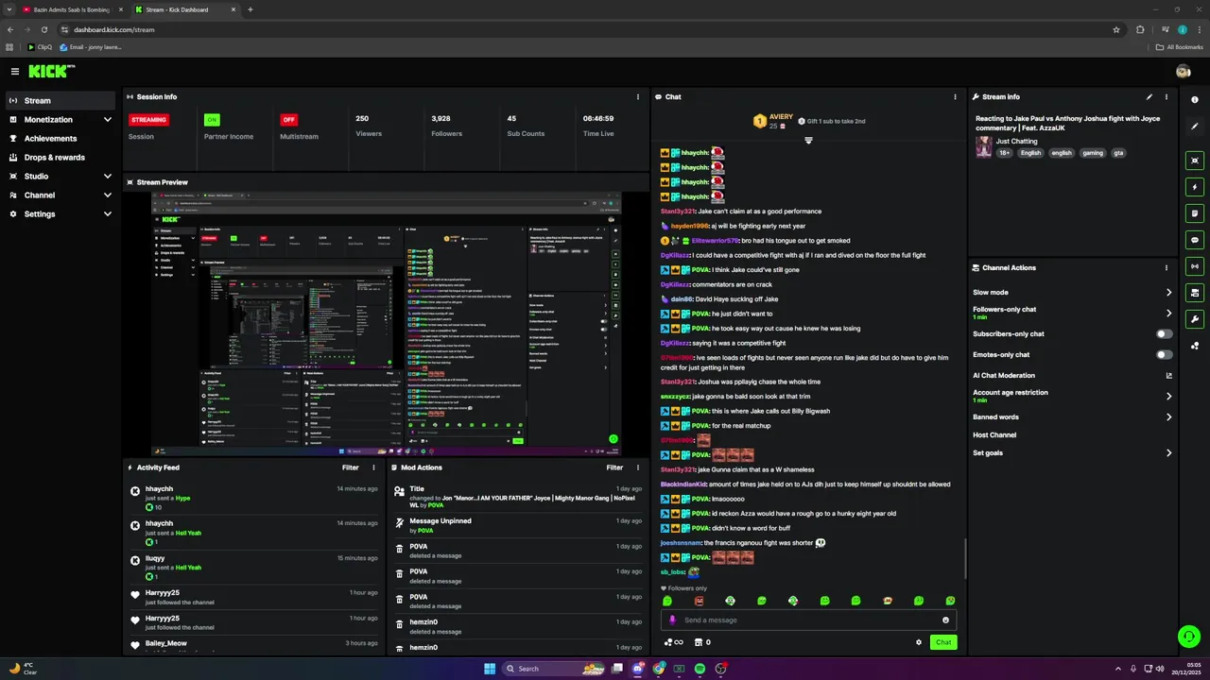The image size is (1210, 680).
Task: Open the Activity Feed Filter
Action: [x=351, y=467]
